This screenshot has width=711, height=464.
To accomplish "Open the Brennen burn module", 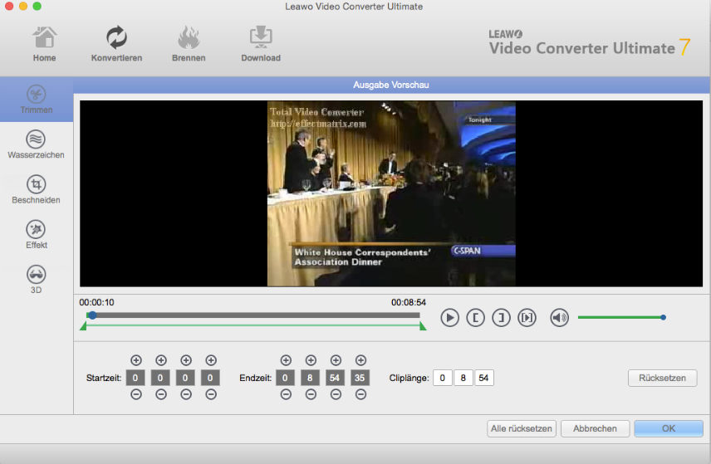I will click(190, 44).
